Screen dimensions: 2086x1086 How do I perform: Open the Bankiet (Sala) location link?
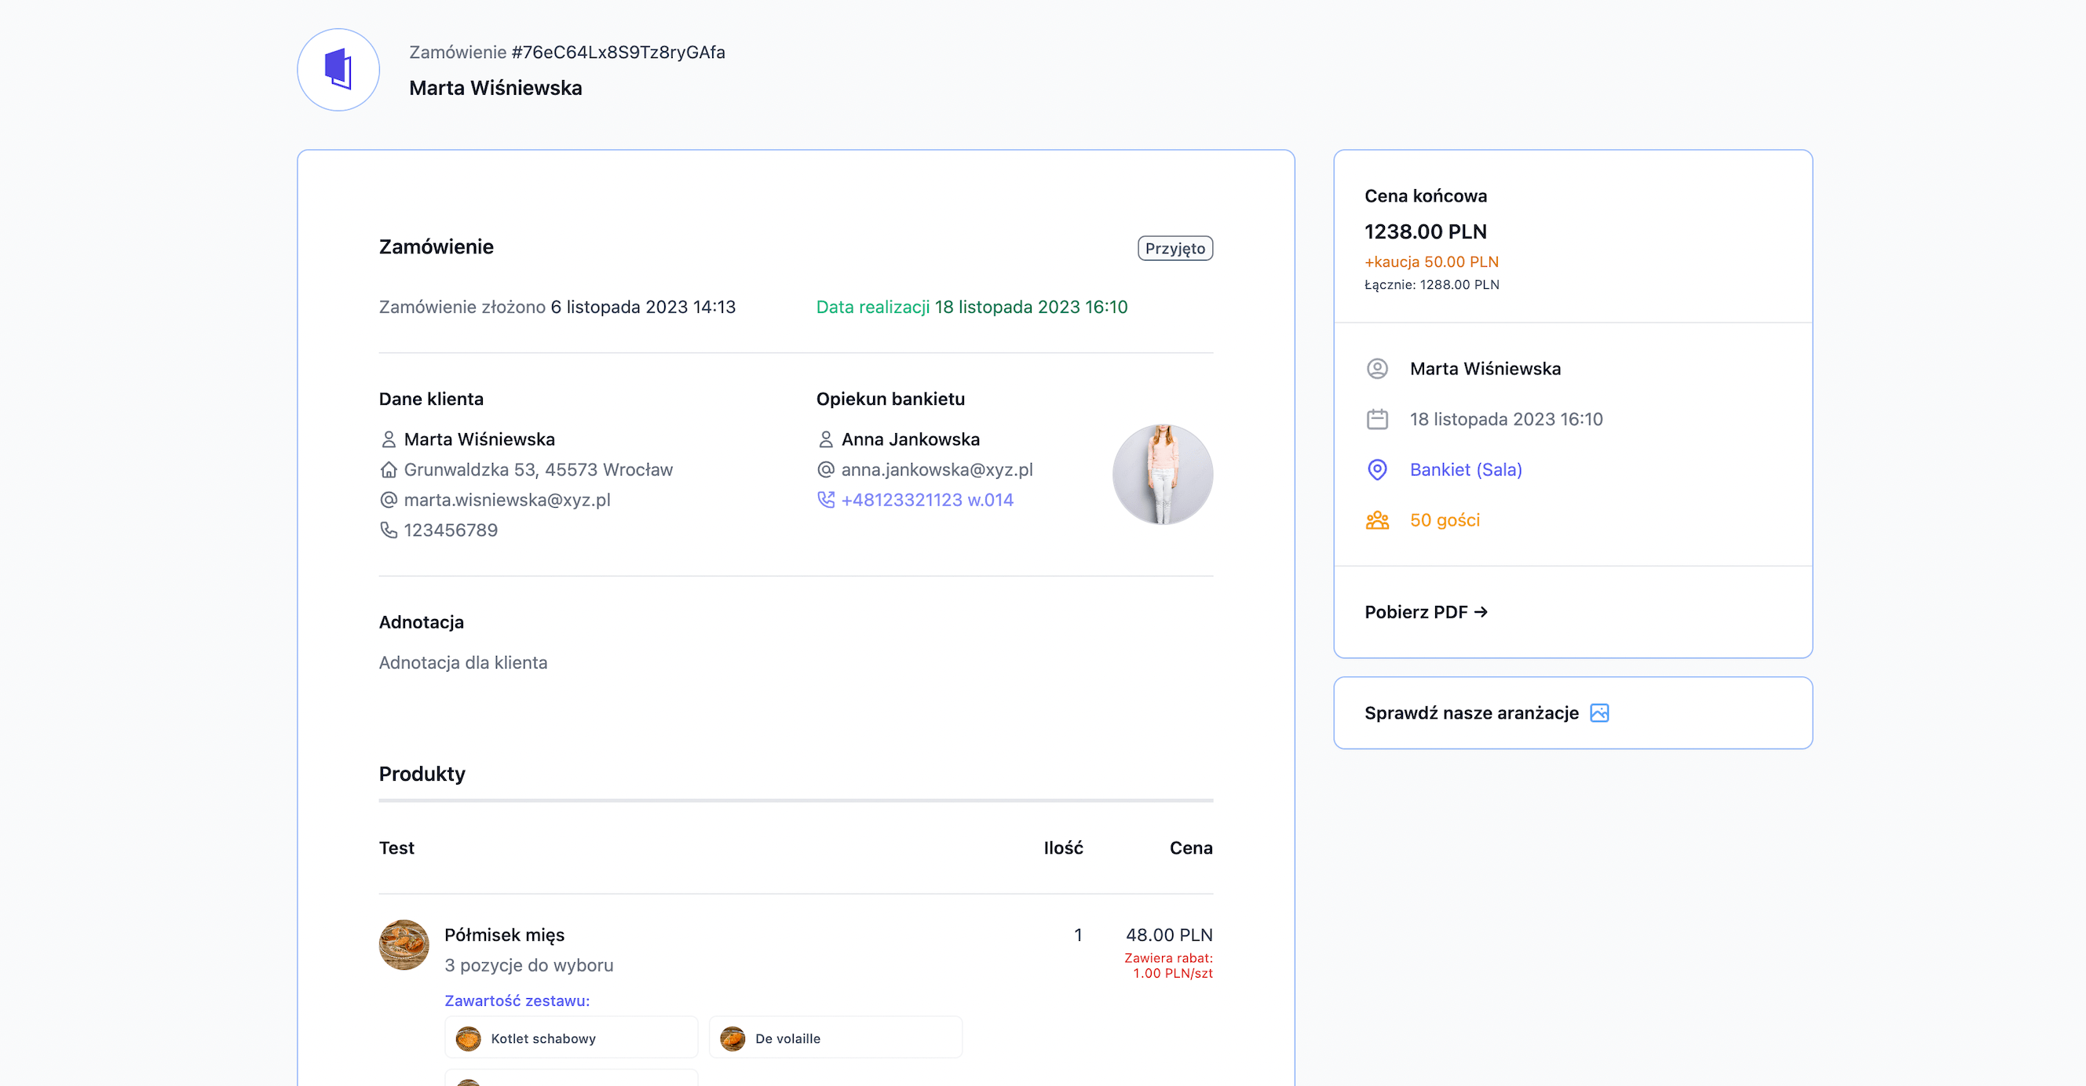(1466, 469)
